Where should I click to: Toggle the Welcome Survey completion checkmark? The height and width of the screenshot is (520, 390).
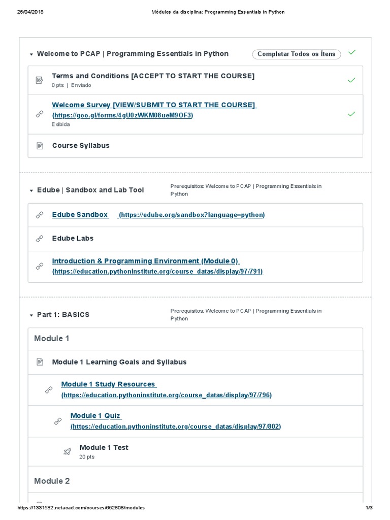click(x=351, y=114)
